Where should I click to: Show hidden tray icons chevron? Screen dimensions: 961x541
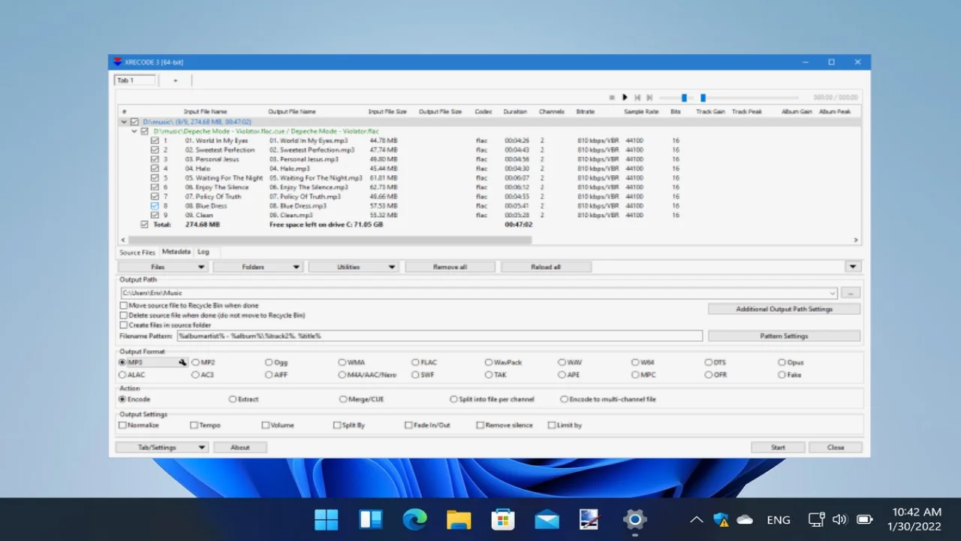pyautogui.click(x=697, y=519)
